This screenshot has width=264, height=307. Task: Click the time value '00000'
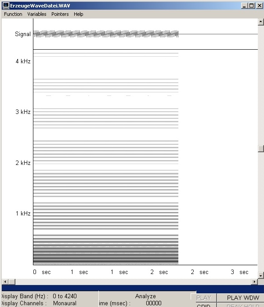[154, 303]
